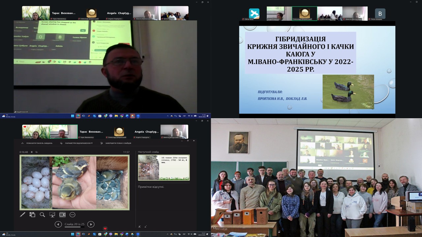Image resolution: width=422 pixels, height=237 pixels.
Task: Expand hidden tray icons on the bottom taskbar
Action: tap(168, 234)
